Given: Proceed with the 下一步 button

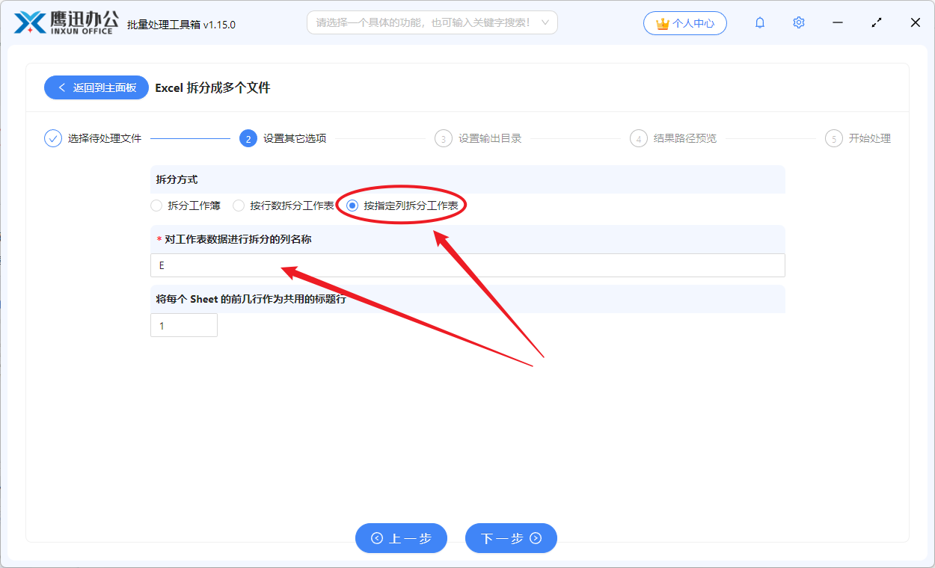Looking at the screenshot, I should (511, 537).
